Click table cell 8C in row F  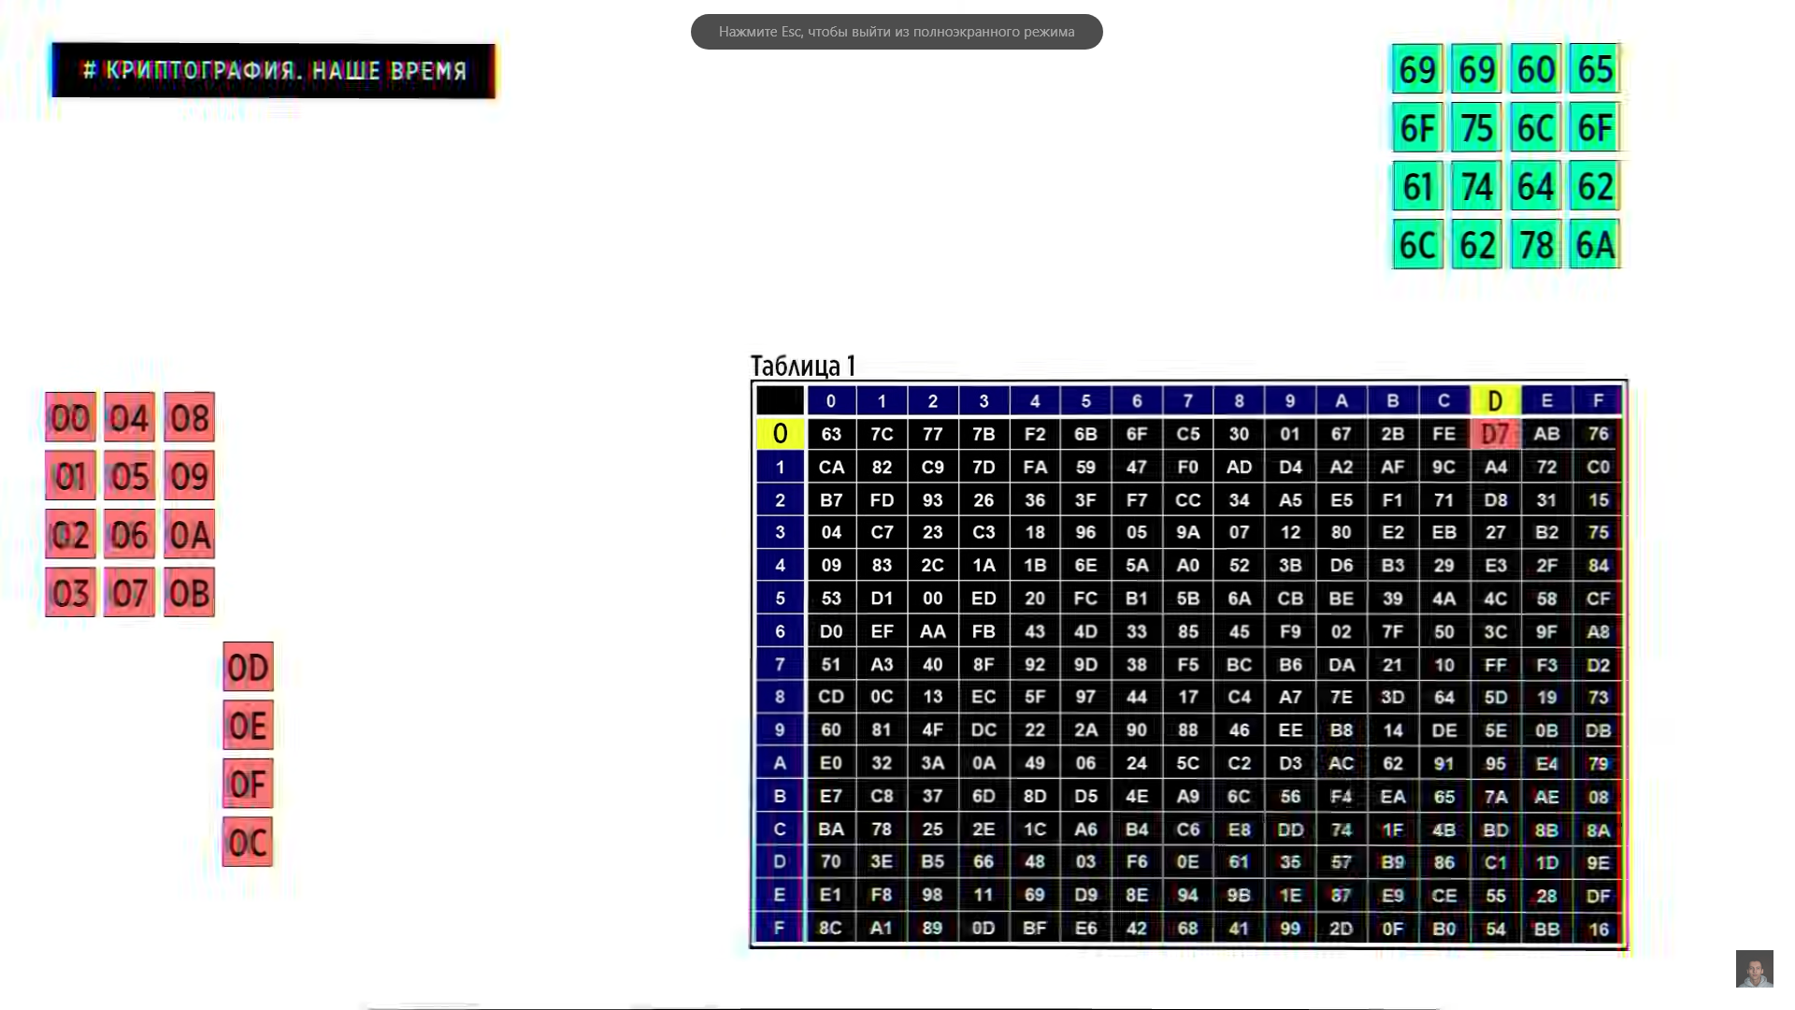tap(831, 929)
